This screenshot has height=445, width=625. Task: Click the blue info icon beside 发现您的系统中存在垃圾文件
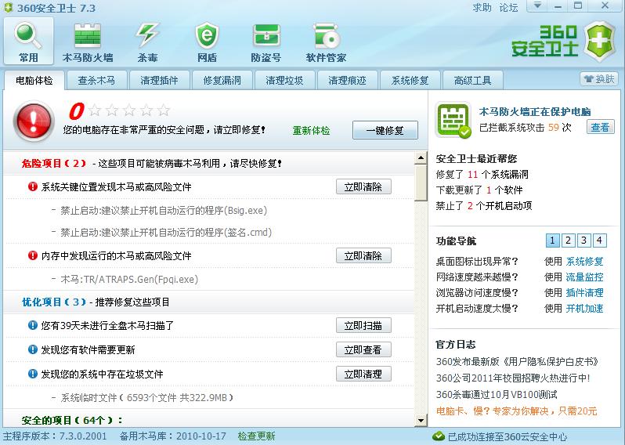point(33,374)
